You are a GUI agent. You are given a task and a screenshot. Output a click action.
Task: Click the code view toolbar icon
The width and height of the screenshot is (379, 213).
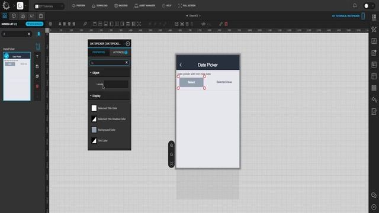click(x=203, y=24)
